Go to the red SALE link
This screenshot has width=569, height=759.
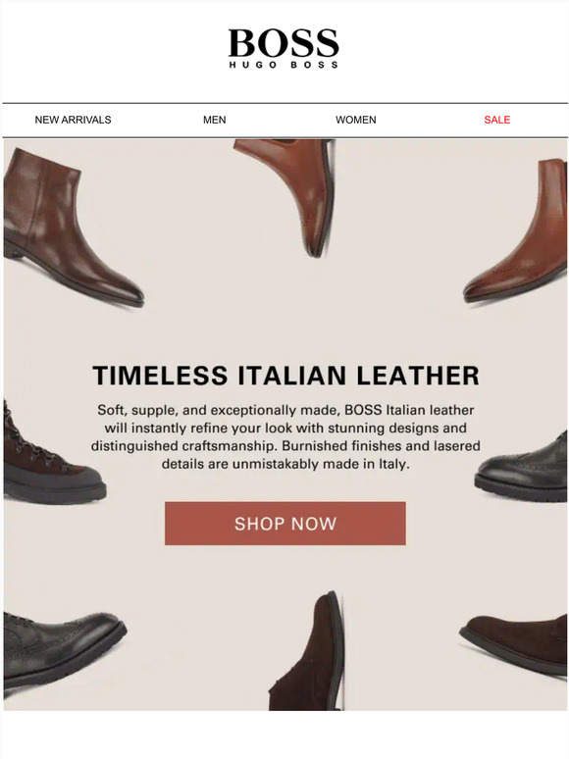[497, 120]
